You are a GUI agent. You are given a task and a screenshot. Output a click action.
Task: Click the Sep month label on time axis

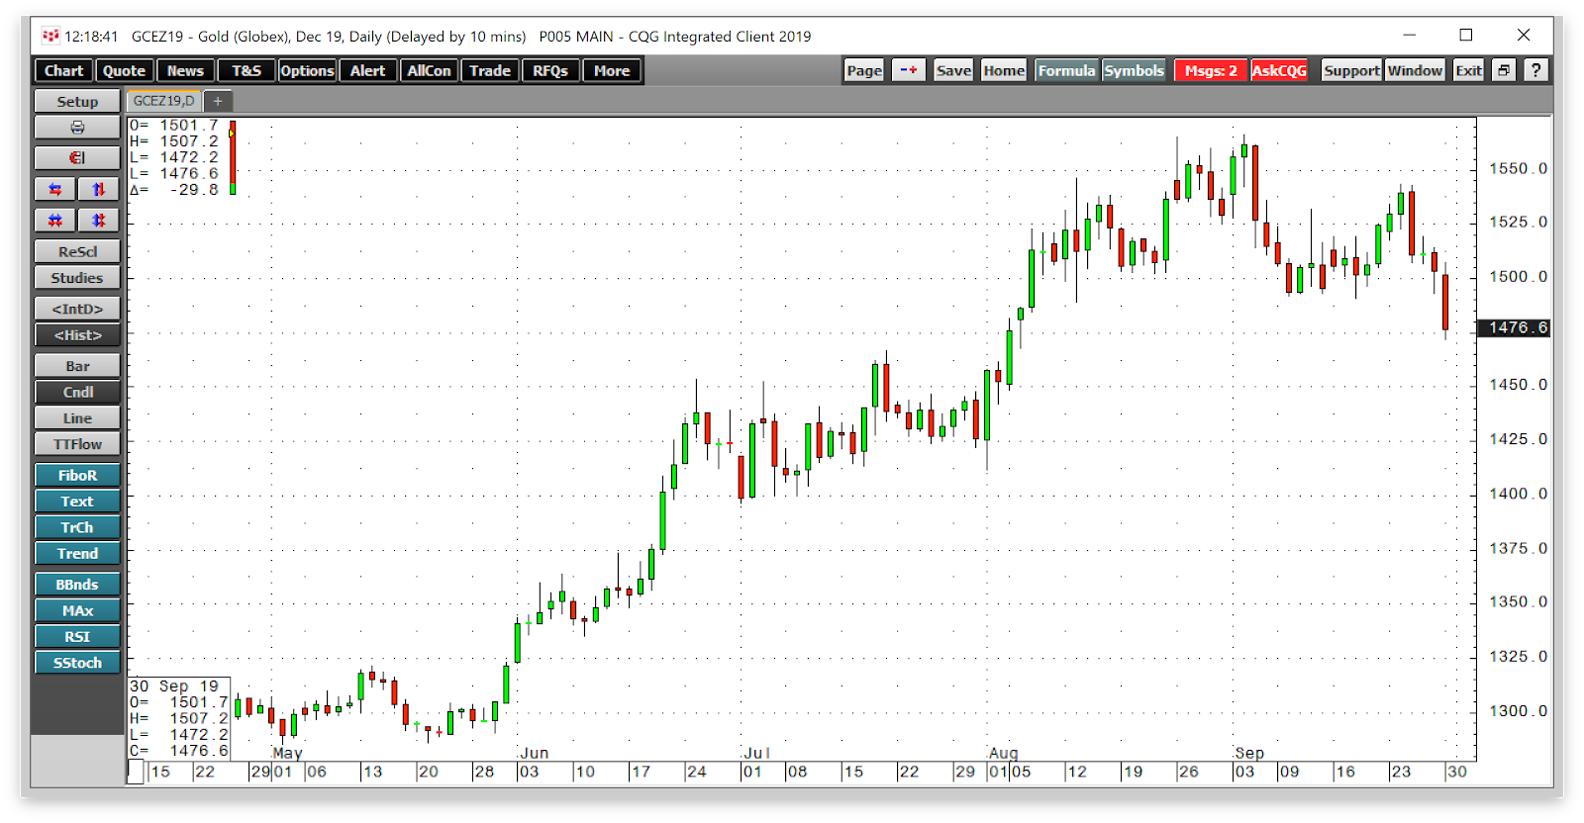(1249, 753)
